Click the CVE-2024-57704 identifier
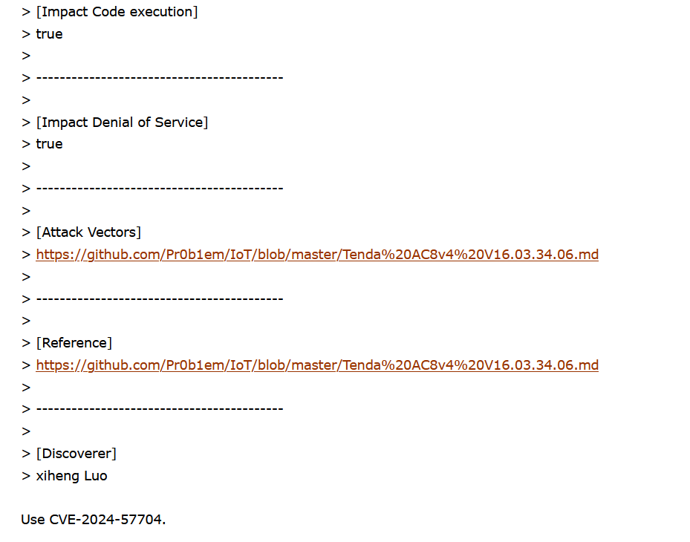The width and height of the screenshot is (690, 542). point(105,520)
